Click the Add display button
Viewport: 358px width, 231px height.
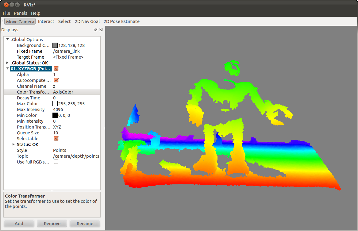19,224
